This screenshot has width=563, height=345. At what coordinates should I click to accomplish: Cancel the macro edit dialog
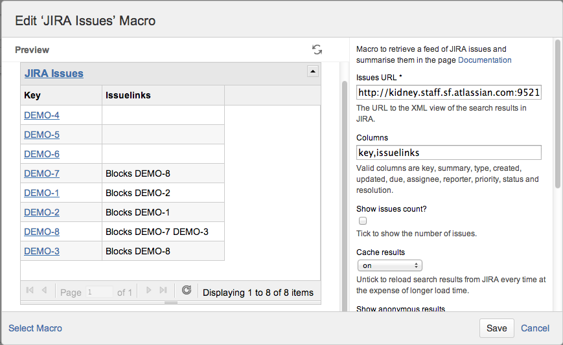pos(535,328)
